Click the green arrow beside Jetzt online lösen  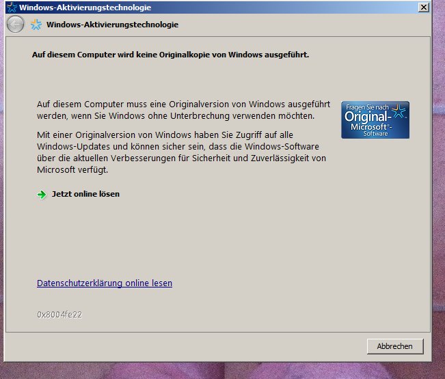click(x=42, y=195)
